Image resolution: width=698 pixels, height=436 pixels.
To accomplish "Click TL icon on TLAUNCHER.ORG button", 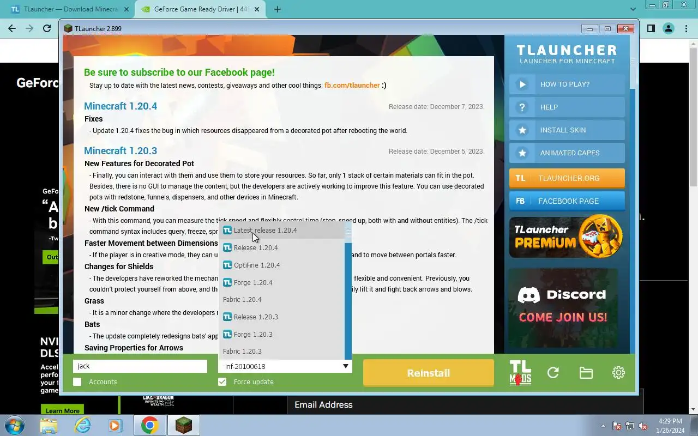I will click(520, 178).
